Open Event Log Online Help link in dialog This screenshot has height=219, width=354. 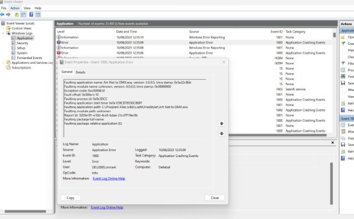[109, 178]
